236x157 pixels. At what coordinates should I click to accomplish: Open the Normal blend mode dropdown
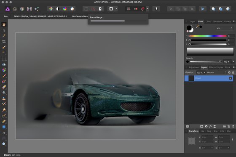pos(217,72)
